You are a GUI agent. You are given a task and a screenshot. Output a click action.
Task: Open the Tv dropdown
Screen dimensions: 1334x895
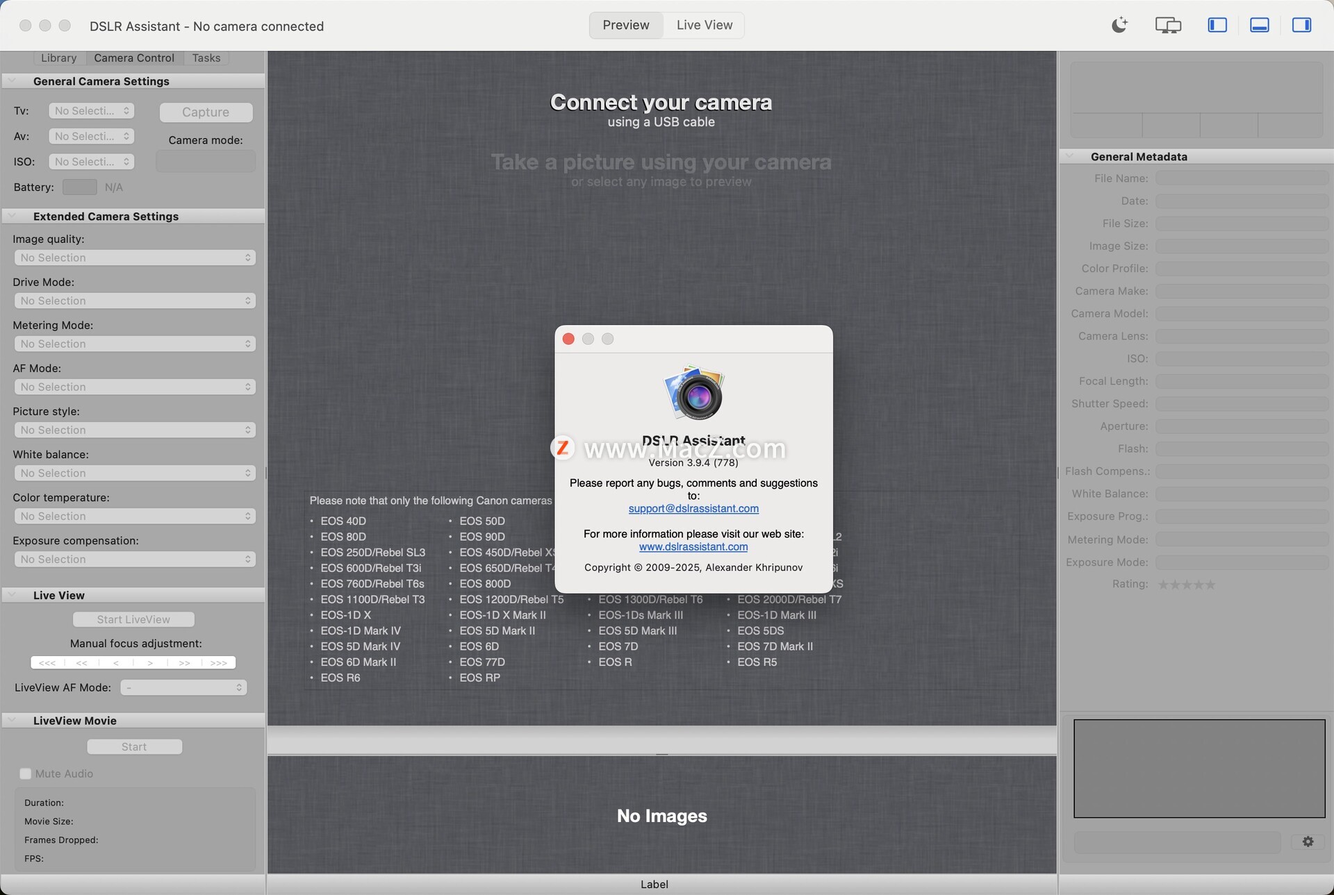point(92,111)
